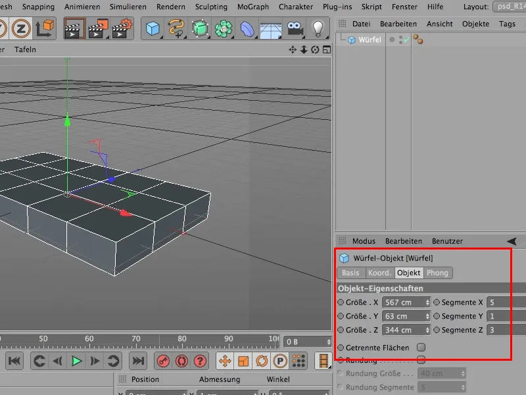Image resolution: width=526 pixels, height=395 pixels.
Task: Open Attribute Manager Benutzer menu
Action: point(447,241)
